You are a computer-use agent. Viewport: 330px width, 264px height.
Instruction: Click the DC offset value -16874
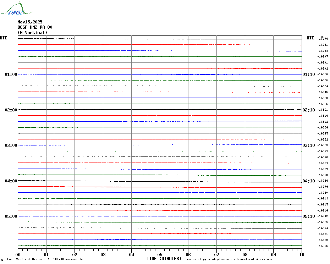coord(323,163)
